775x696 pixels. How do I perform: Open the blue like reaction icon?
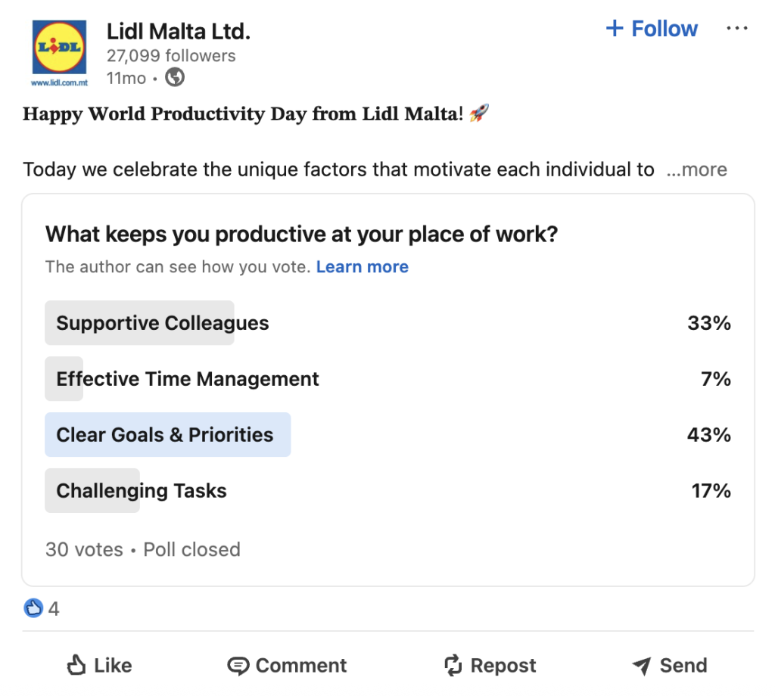33,608
